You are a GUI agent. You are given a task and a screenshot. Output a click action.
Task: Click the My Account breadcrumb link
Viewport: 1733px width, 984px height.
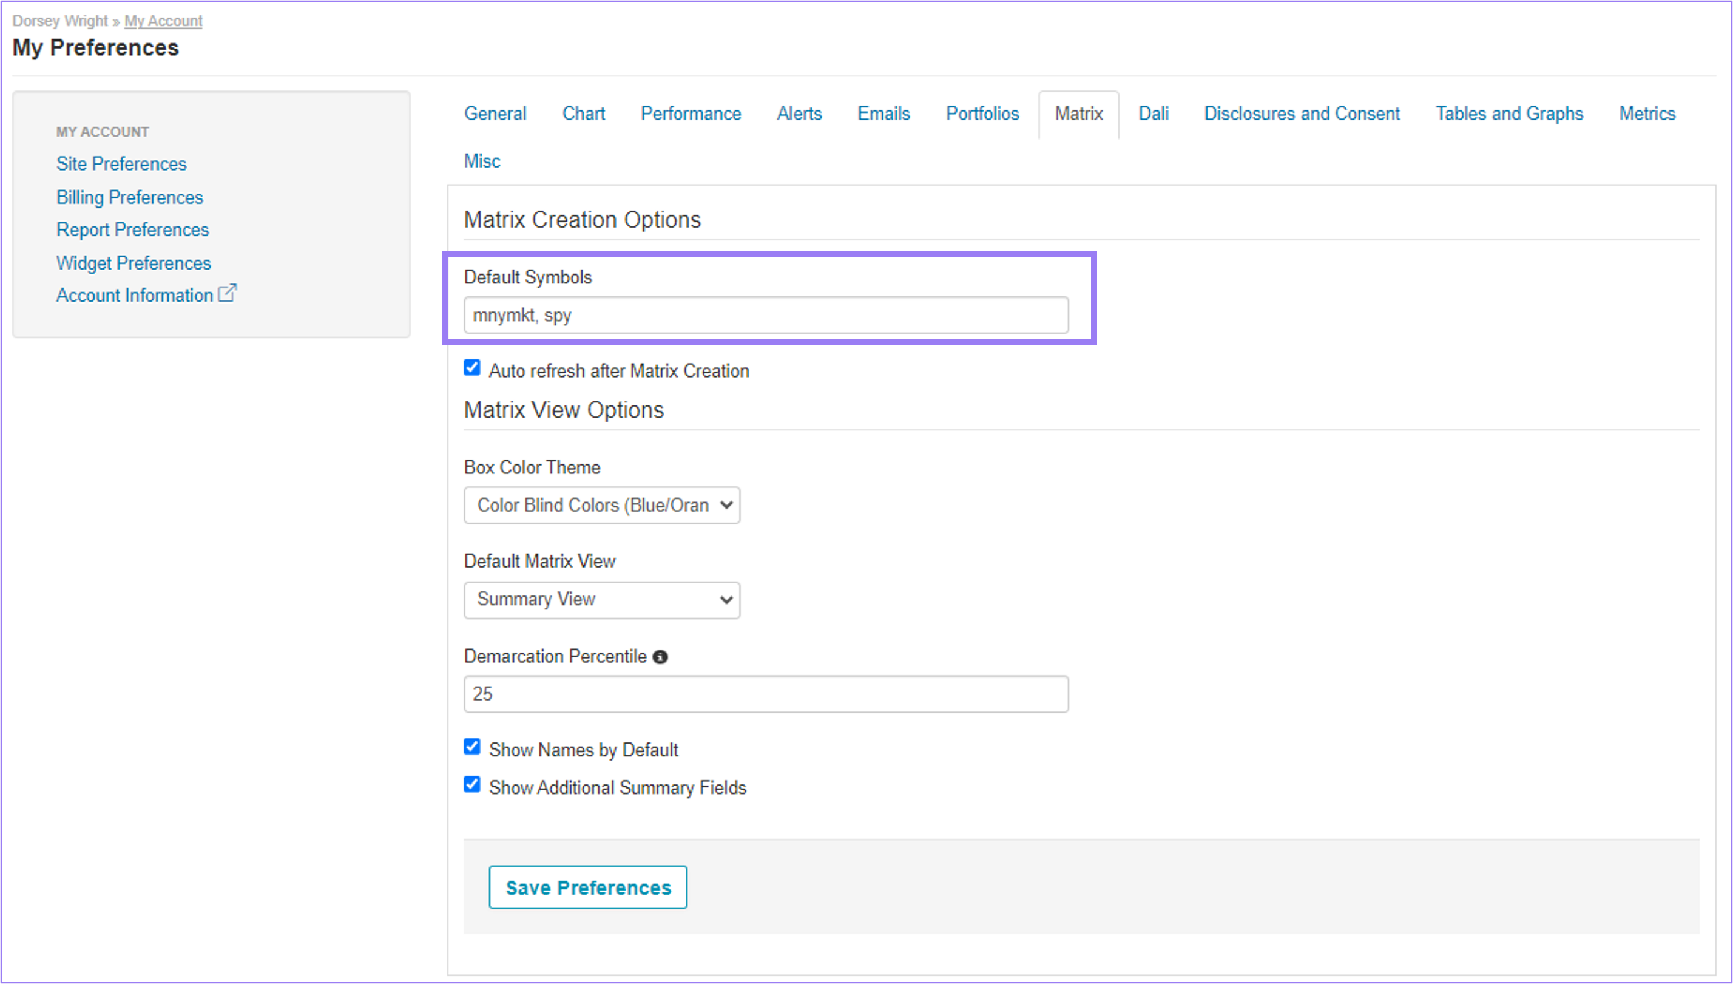pyautogui.click(x=163, y=21)
